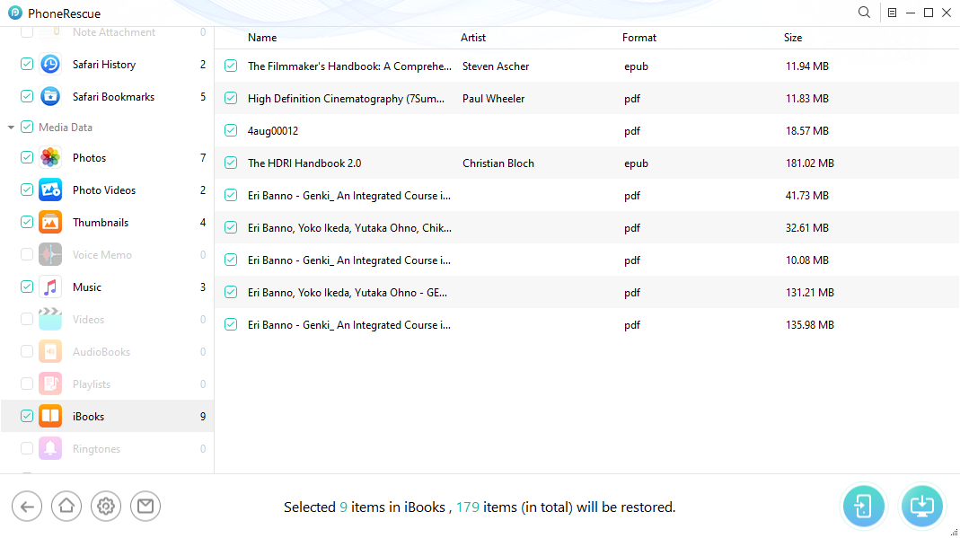This screenshot has width=960, height=538.
Task: Uncheck the Music category checkbox
Action: tap(27, 287)
